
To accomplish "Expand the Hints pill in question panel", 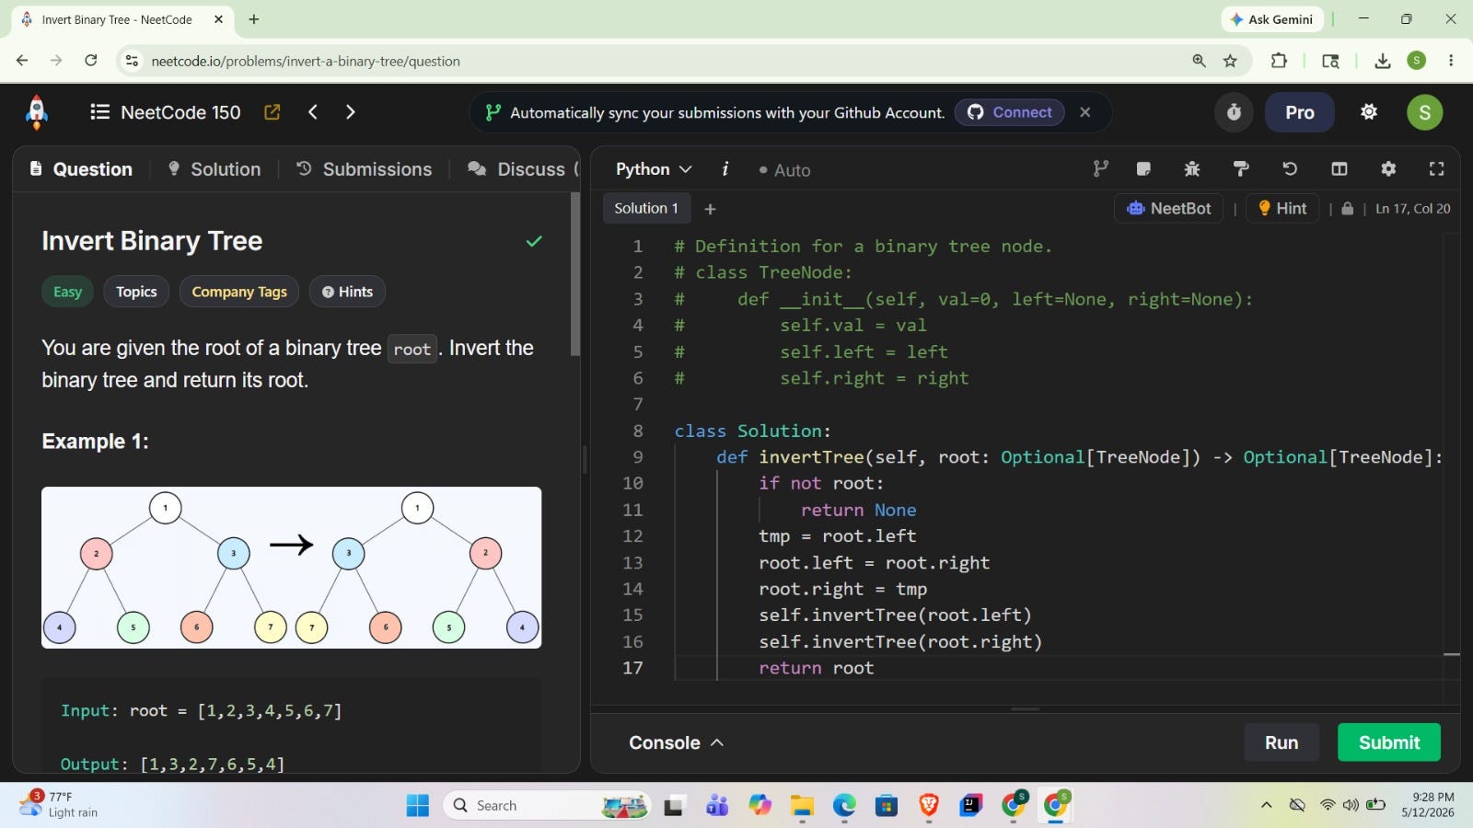I will coord(347,292).
